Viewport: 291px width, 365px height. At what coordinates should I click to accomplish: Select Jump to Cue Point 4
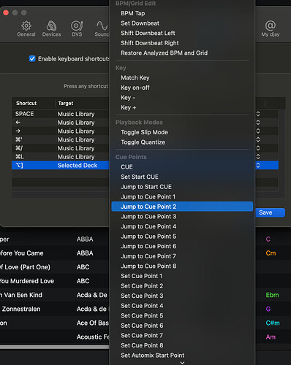click(182, 226)
